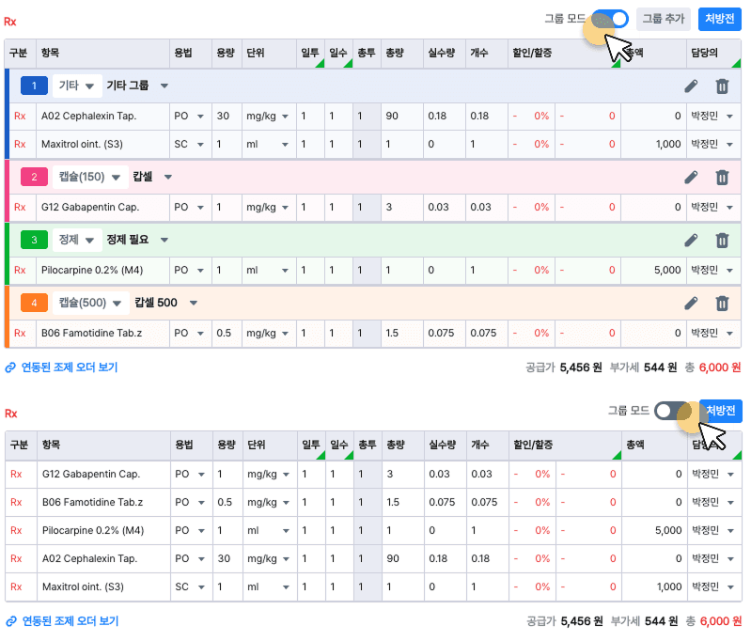This screenshot has width=751, height=641.
Task: Select Pilocarpine 0.2% (M4) in lower table
Action: click(93, 531)
